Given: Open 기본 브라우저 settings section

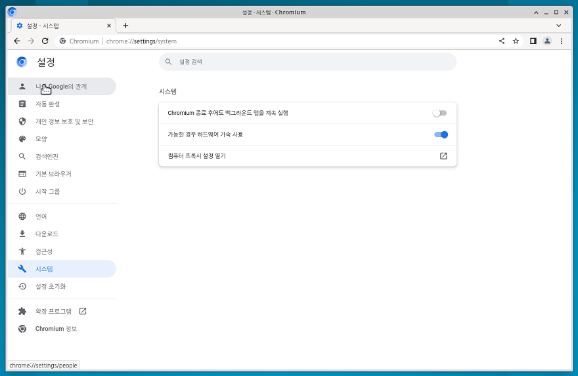Looking at the screenshot, I should click(x=62, y=174).
